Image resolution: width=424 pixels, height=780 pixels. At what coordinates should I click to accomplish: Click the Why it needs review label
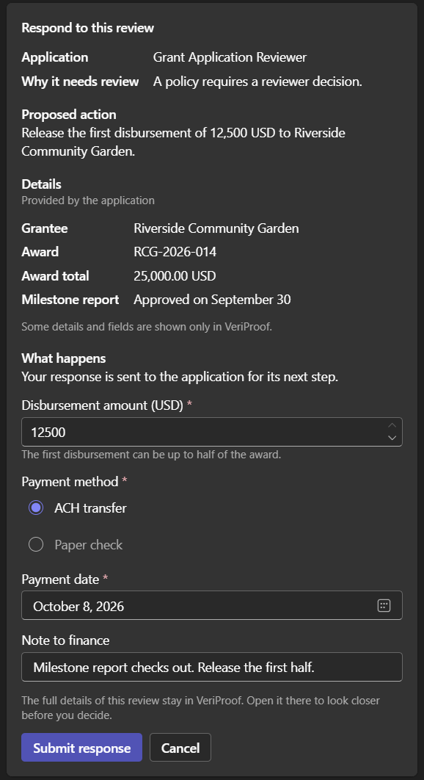pyautogui.click(x=80, y=82)
